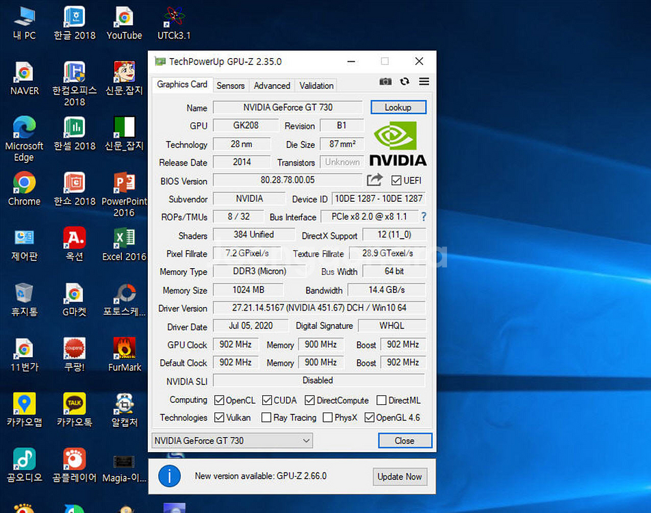
Task: Select the Microsoft Edge desktop icon
Action: tap(24, 139)
